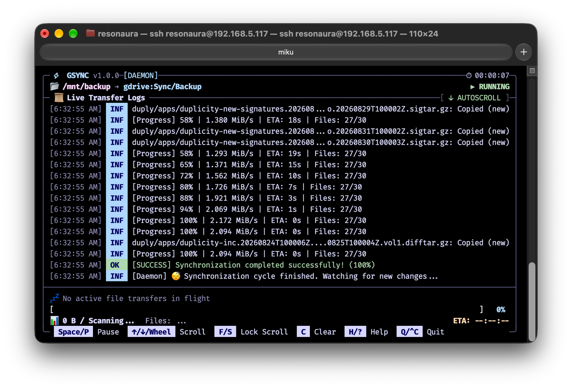
Task: Click the window title resonaura ssh text
Action: coord(268,33)
